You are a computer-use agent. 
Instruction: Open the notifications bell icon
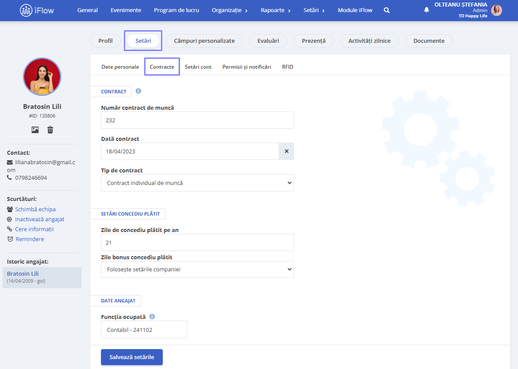426,10
